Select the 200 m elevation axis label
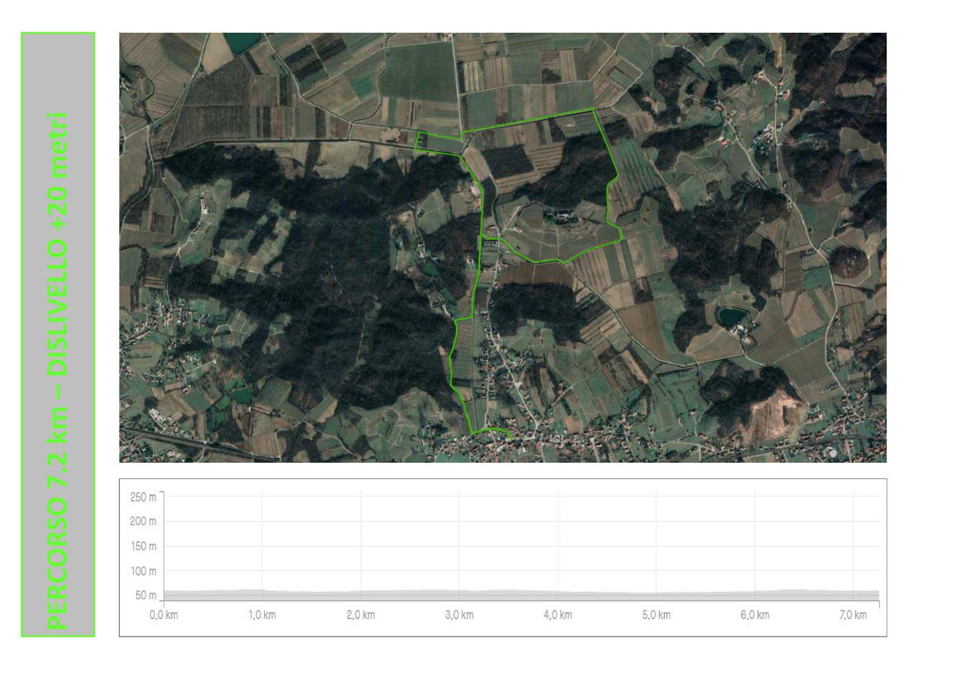This screenshot has height=685, width=969. tap(143, 521)
